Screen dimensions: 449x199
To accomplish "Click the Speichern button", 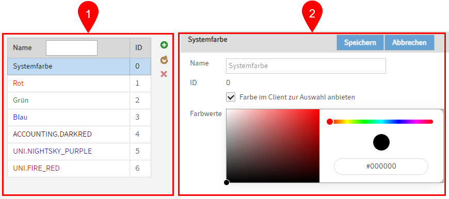I will 360,43.
